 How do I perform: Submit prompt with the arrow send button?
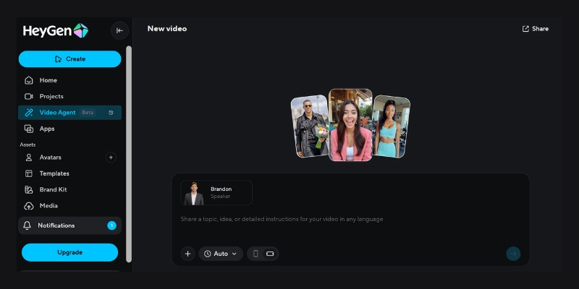[513, 254]
